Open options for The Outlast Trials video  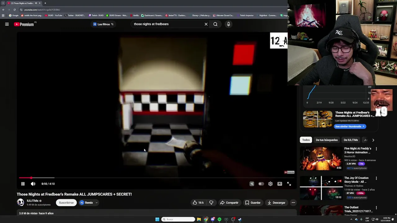tap(376, 208)
